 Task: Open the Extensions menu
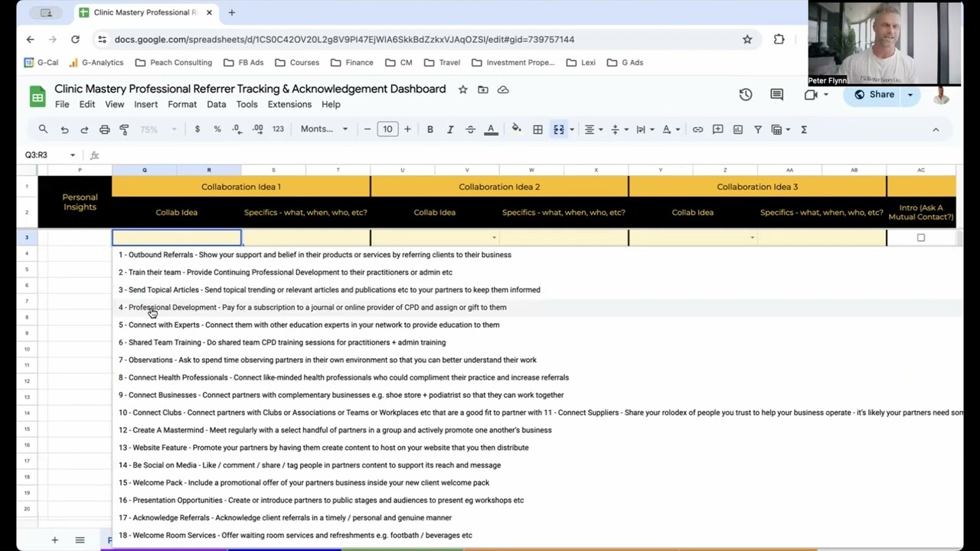[x=289, y=104]
